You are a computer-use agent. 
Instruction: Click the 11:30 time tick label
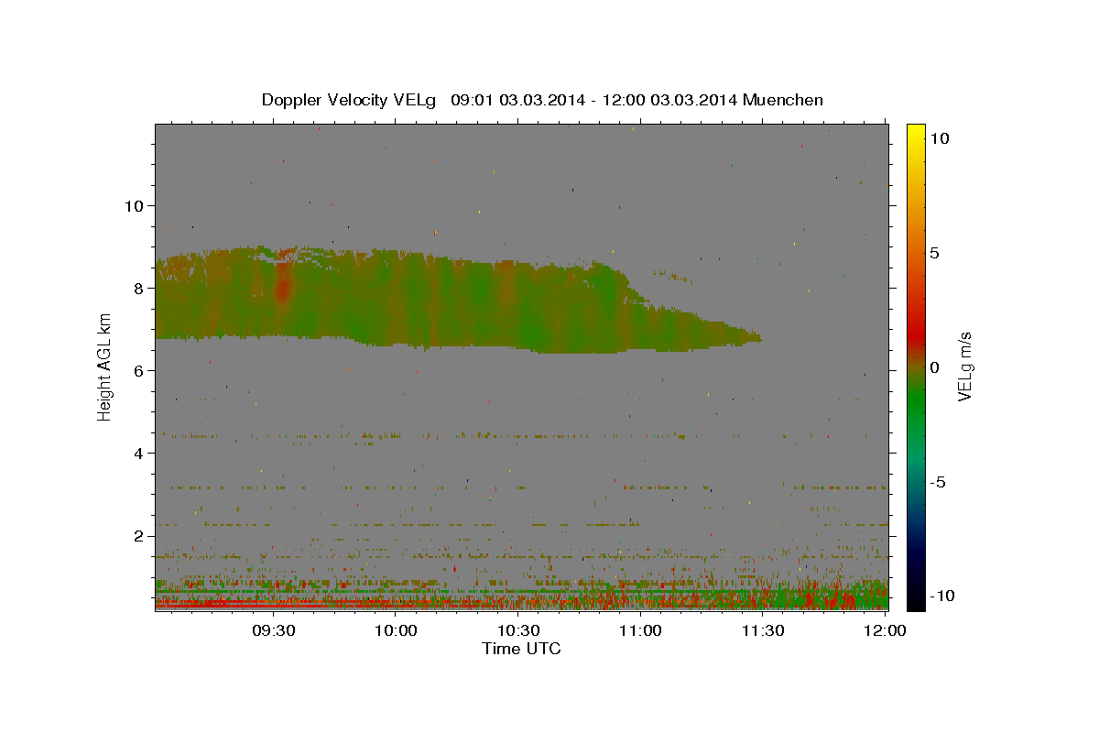(762, 630)
